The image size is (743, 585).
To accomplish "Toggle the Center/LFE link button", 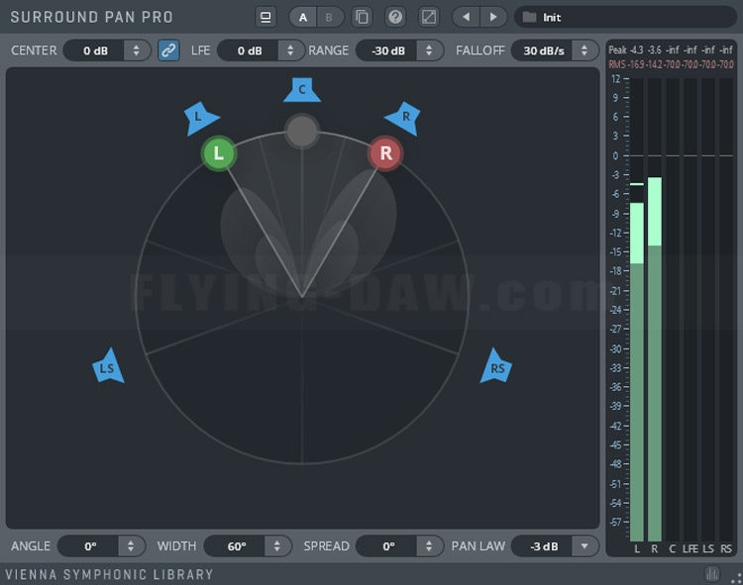I will pyautogui.click(x=168, y=50).
